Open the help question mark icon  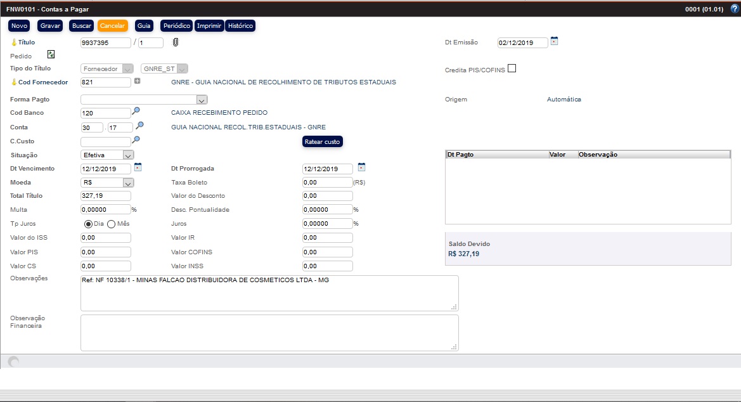[733, 9]
